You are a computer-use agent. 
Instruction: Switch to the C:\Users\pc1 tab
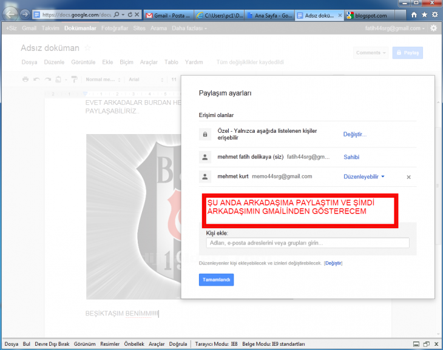point(220,16)
